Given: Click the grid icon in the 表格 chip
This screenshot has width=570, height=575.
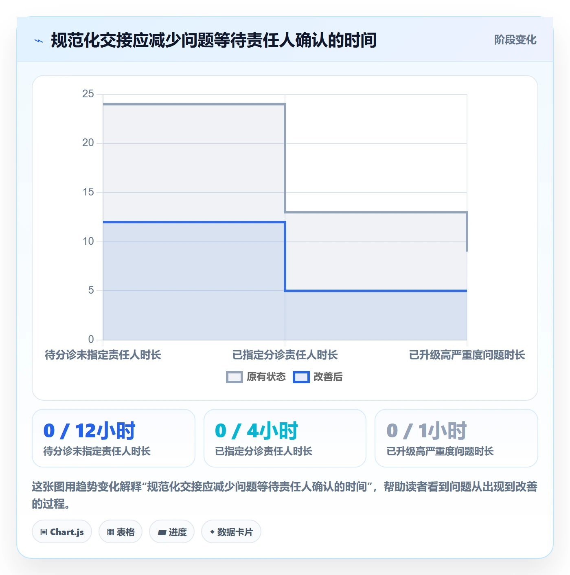Looking at the screenshot, I should [x=110, y=532].
